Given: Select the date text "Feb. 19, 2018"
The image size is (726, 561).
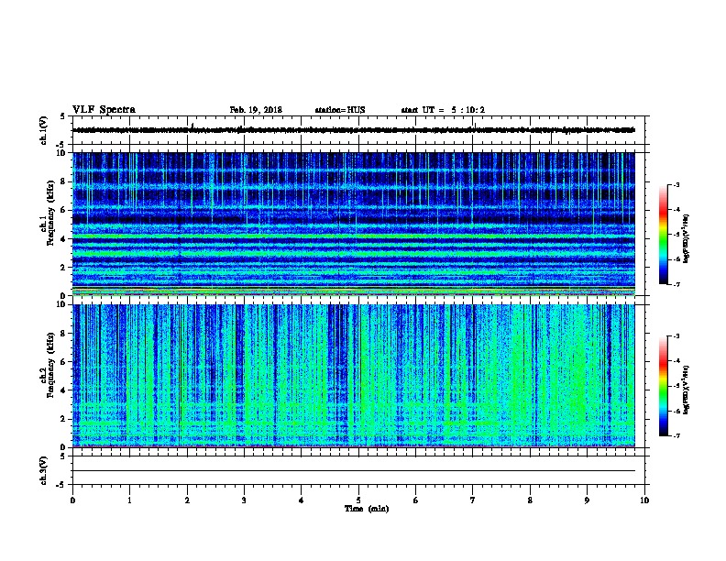Looking at the screenshot, I should click(x=256, y=110).
